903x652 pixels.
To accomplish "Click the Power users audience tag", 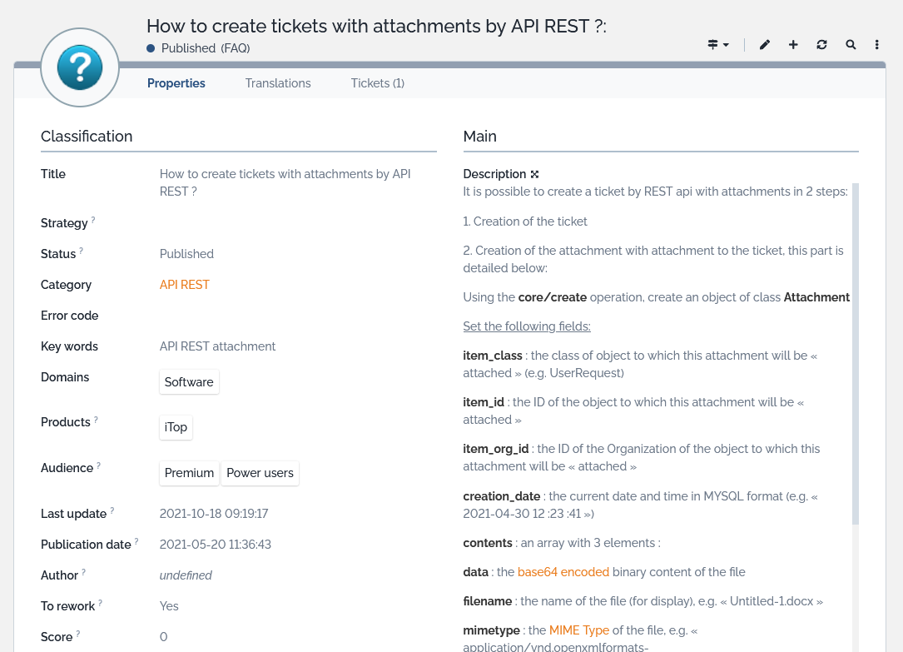I will click(x=260, y=473).
